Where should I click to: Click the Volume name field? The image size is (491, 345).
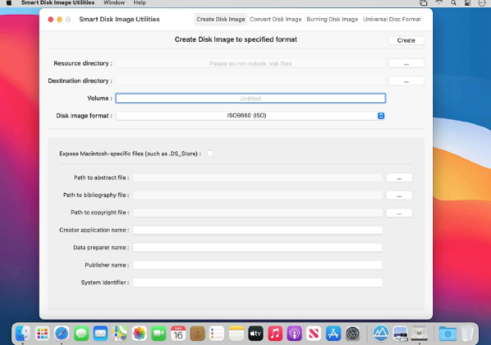point(250,98)
